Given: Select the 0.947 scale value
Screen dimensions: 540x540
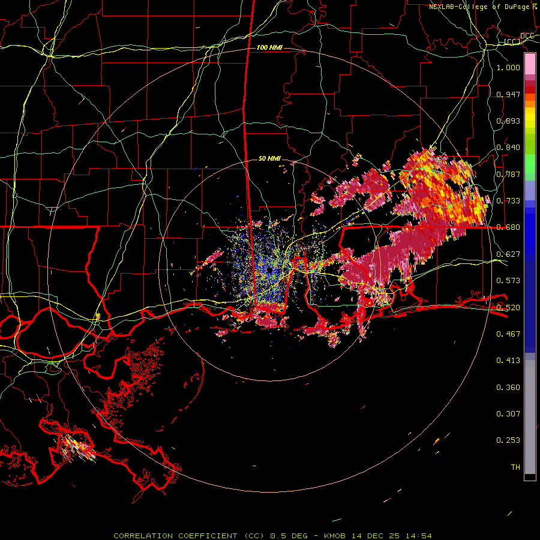Looking at the screenshot, I should coord(508,94).
